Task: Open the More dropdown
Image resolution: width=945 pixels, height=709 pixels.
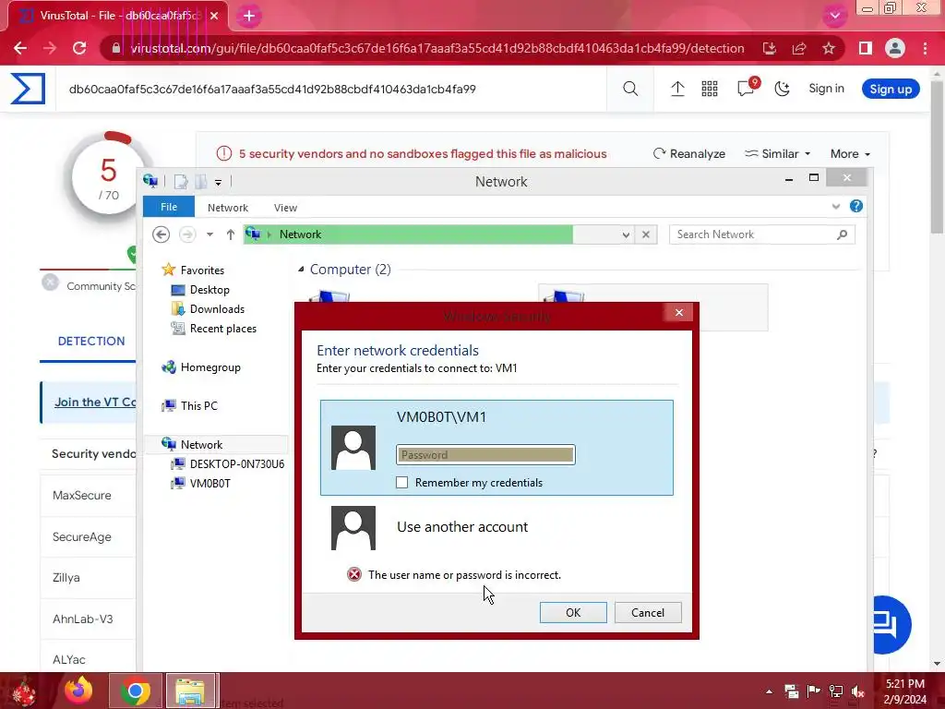Action: coord(850,154)
